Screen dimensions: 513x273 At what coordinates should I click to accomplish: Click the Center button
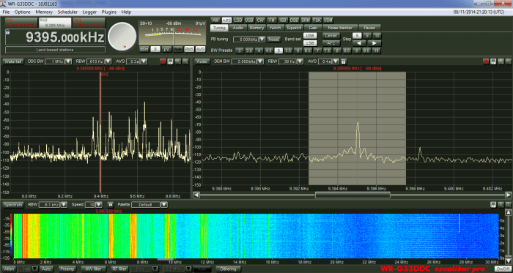tap(331, 35)
